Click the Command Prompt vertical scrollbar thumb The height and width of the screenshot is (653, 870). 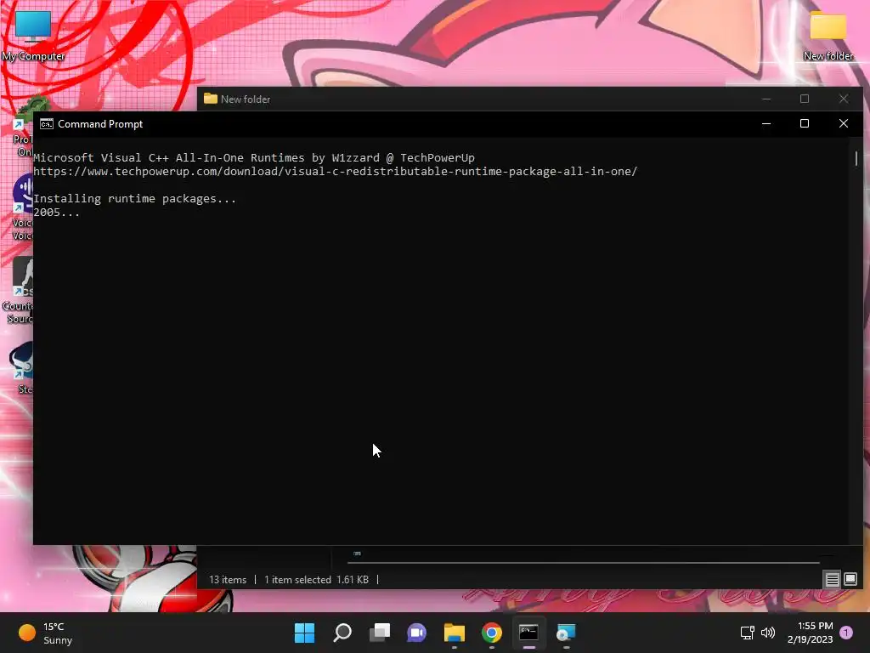[x=856, y=158]
